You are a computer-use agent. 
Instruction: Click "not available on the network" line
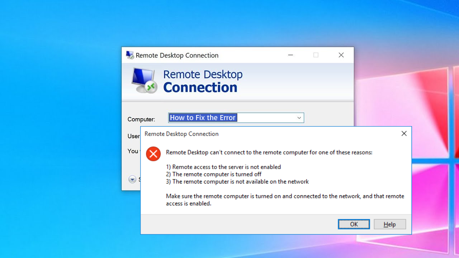(237, 182)
